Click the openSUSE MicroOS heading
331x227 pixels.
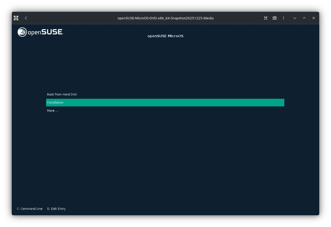tap(165, 36)
